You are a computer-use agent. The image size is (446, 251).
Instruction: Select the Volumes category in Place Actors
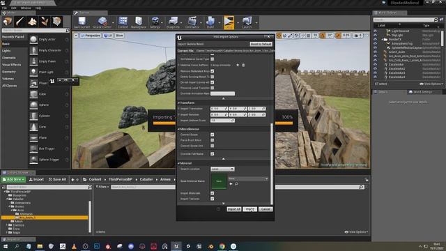tap(8, 79)
